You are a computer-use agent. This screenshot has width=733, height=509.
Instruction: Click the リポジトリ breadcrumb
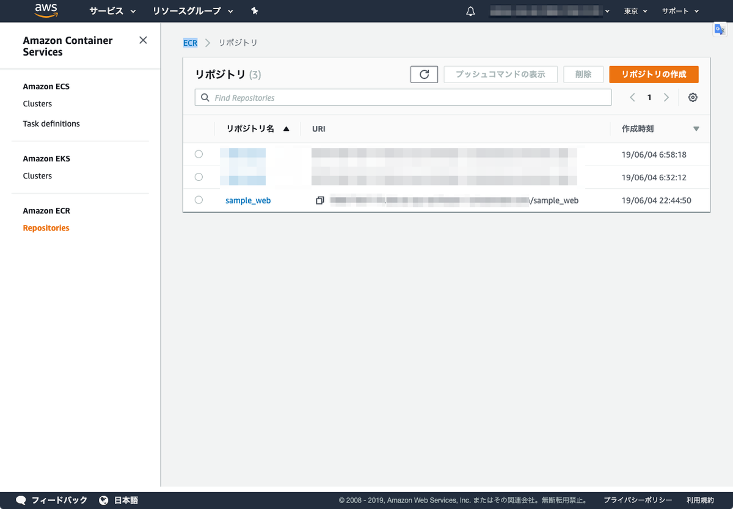pos(238,43)
